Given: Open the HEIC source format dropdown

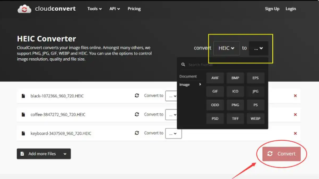Looking at the screenshot, I should 226,48.
